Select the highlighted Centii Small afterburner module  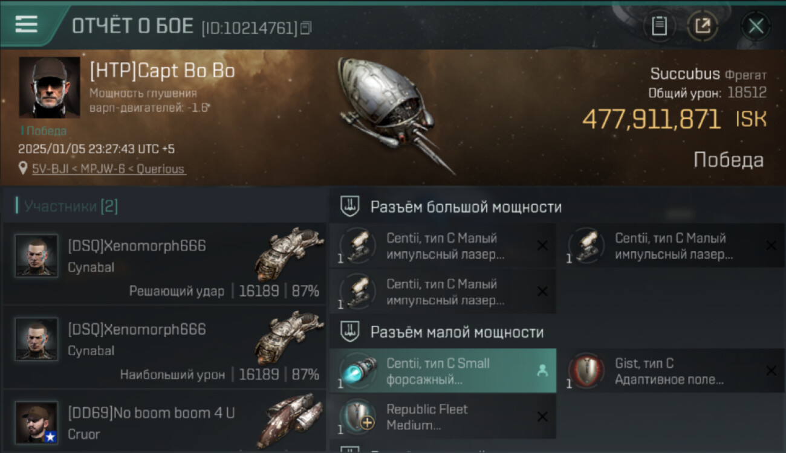coord(443,371)
